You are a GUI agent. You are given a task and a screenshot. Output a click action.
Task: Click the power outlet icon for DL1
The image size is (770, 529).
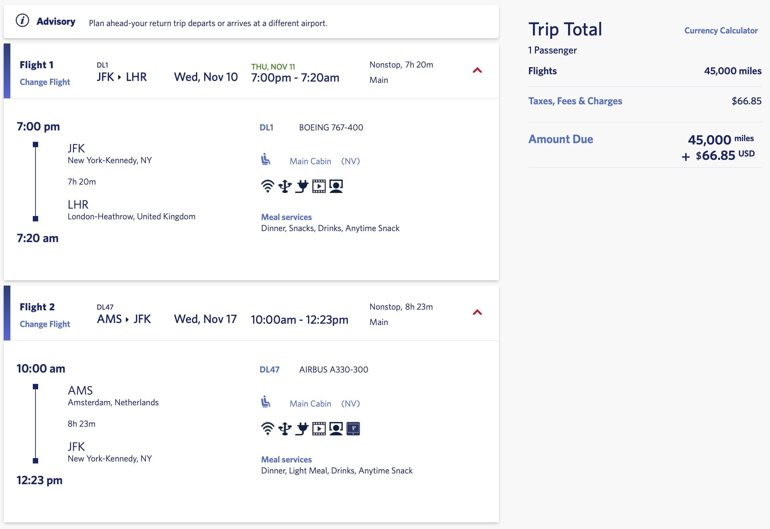pyautogui.click(x=302, y=186)
